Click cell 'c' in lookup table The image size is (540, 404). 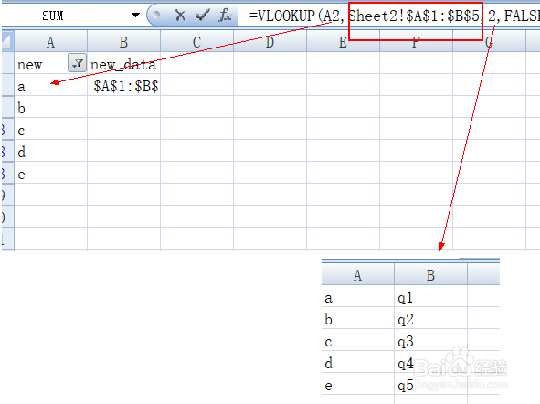tap(357, 341)
